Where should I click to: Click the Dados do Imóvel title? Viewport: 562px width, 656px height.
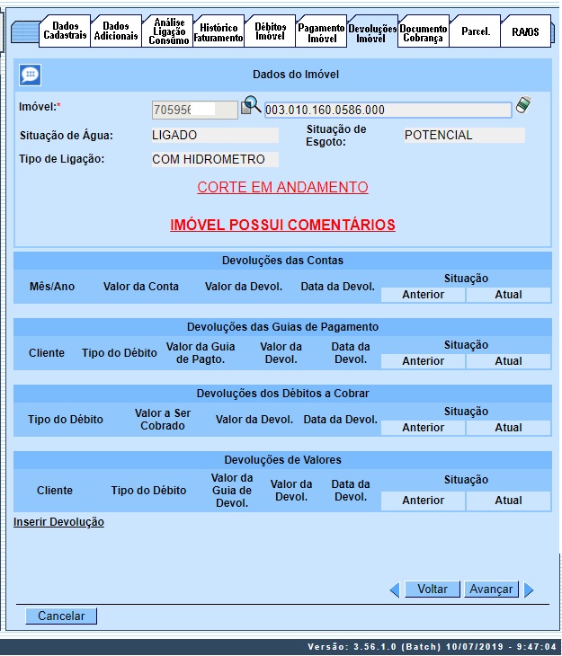coord(296,75)
